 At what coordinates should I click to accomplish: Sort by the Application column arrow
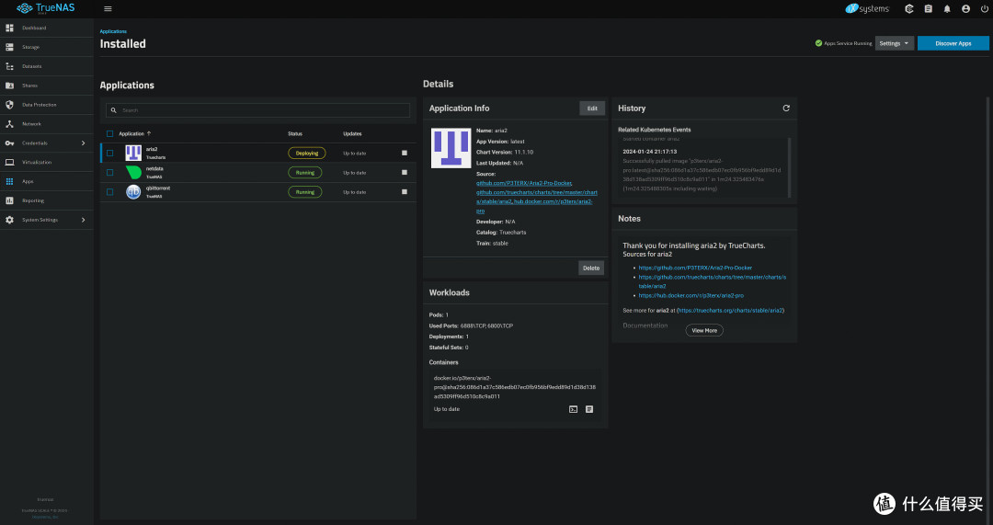click(x=149, y=133)
